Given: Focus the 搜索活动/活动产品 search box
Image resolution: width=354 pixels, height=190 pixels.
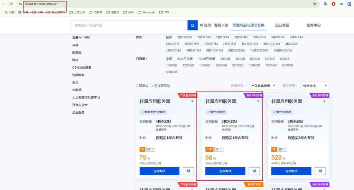Looking at the screenshot, I should click(x=129, y=25).
